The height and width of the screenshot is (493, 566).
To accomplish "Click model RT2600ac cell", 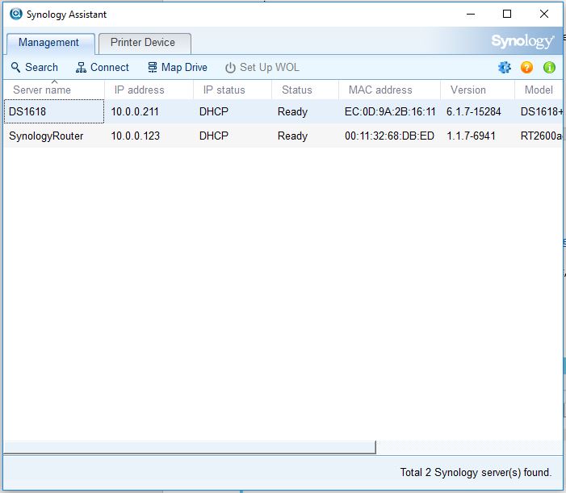I will point(541,136).
